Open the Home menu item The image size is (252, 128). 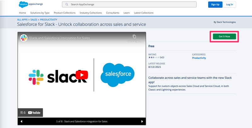pos(22,13)
